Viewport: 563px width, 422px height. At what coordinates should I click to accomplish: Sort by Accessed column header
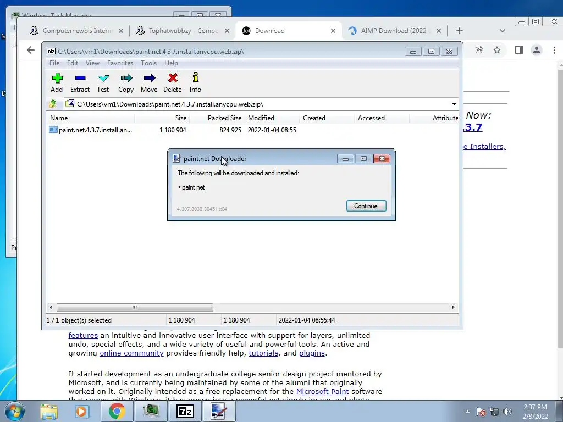pyautogui.click(x=382, y=118)
